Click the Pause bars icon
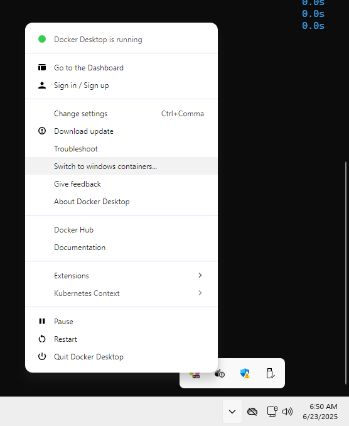 tap(42, 321)
